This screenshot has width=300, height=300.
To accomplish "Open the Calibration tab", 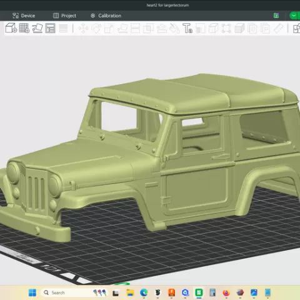I will click(x=106, y=16).
